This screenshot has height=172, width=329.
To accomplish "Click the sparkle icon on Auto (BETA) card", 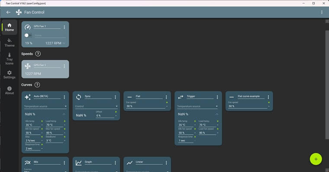I will [x=27, y=97].
